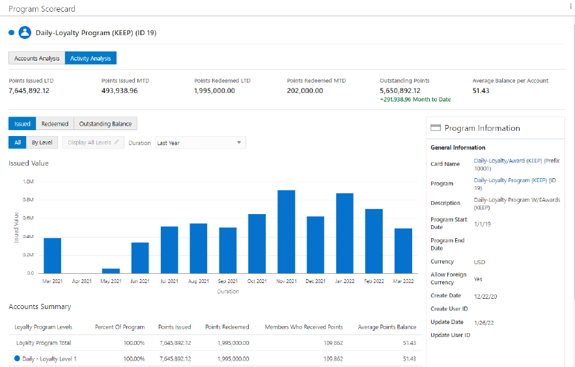
Task: Click the pencil icon in Display All Levels
Action: tap(117, 142)
